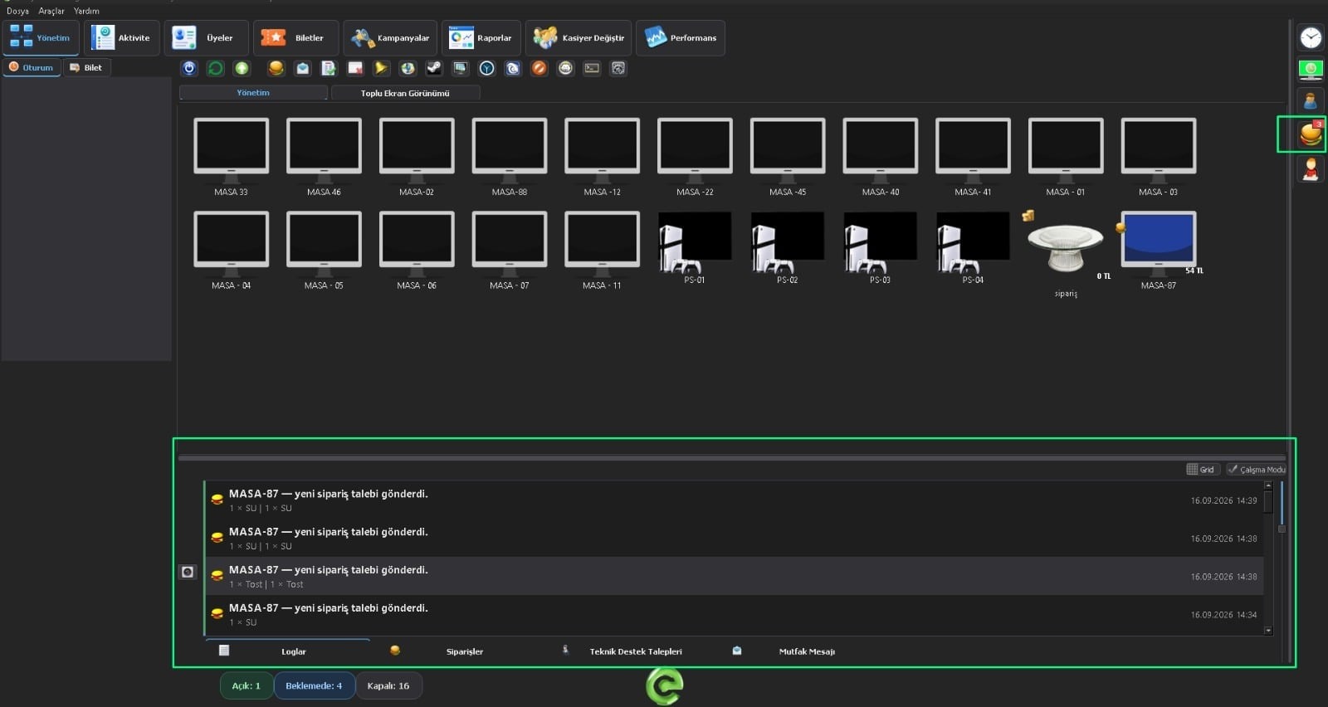Screen dimensions: 1328x707
Task: Click the envelope message toolbar icon
Action: (303, 68)
